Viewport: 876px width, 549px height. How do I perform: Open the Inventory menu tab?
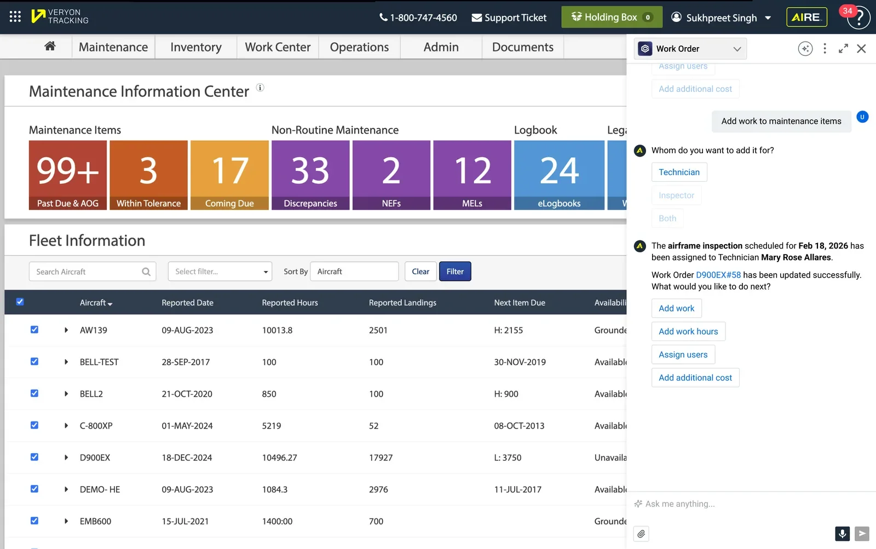click(196, 47)
